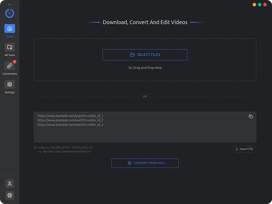The width and height of the screenshot is (272, 204).
Task: Open the Home page from the sidebar
Action: [x=10, y=29]
